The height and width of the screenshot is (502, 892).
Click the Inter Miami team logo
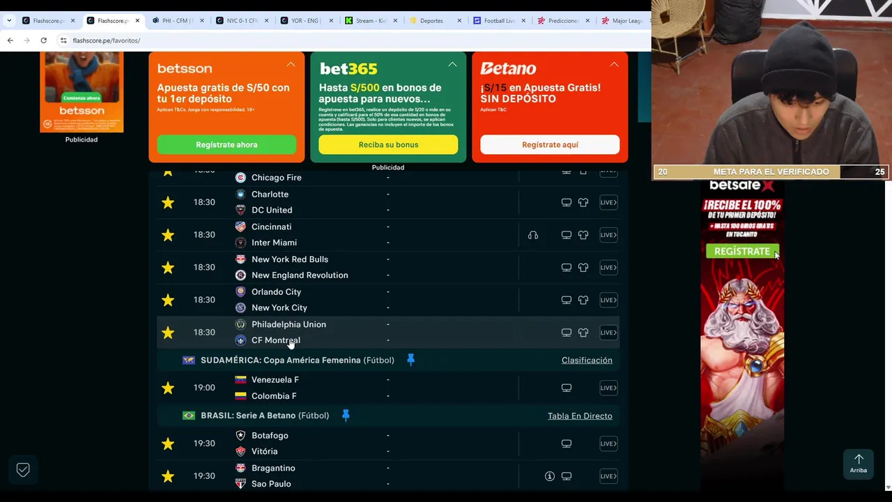point(240,243)
